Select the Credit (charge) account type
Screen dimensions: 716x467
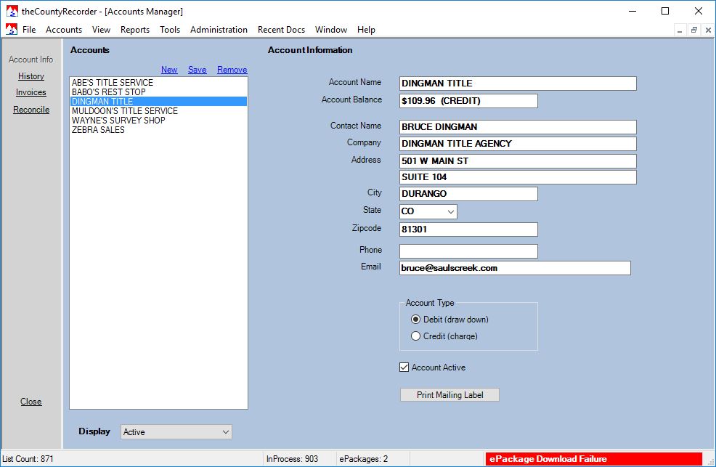pyautogui.click(x=416, y=336)
